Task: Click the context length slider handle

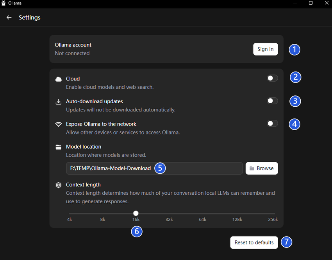Action: 136,213
